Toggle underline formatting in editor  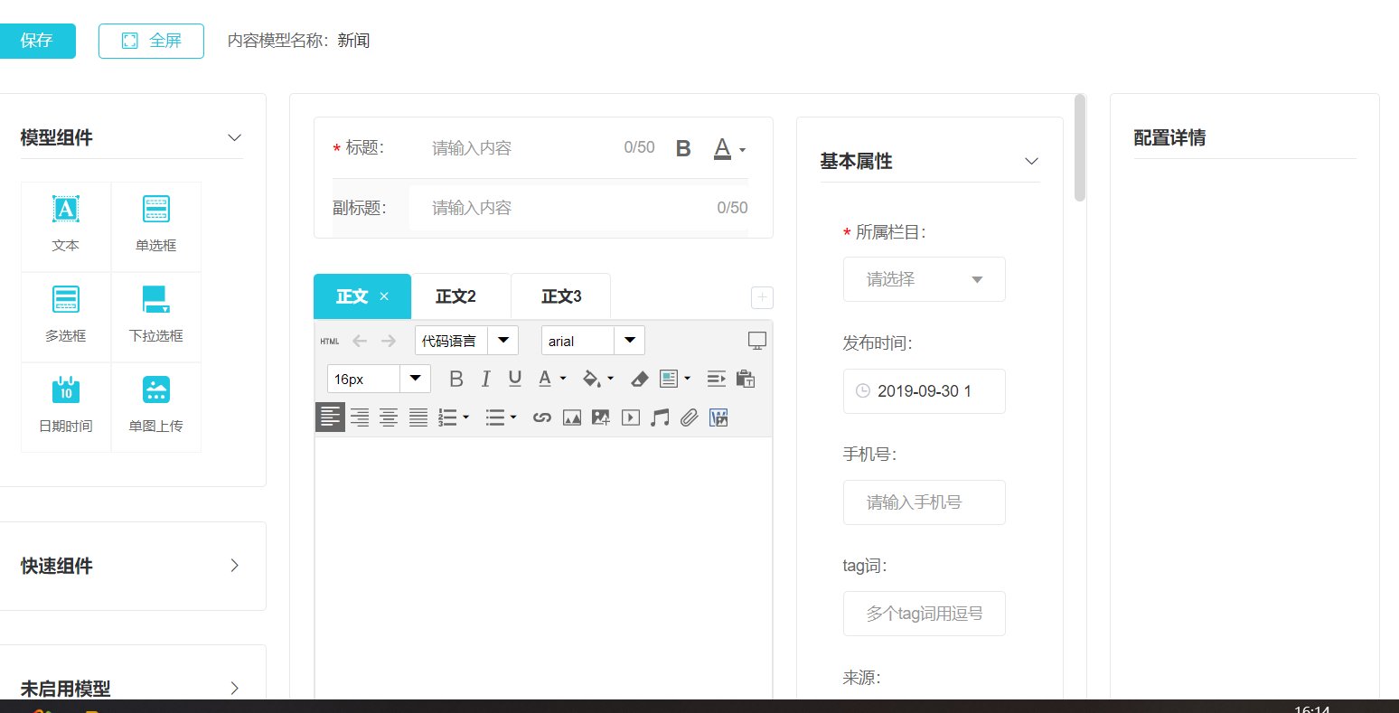pyautogui.click(x=514, y=380)
